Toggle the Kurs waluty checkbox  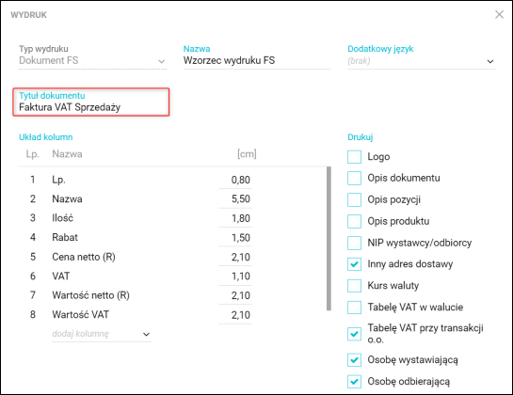pos(354,286)
